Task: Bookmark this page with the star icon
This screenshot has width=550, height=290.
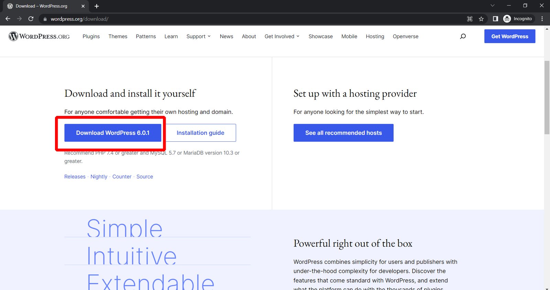Action: tap(481, 19)
